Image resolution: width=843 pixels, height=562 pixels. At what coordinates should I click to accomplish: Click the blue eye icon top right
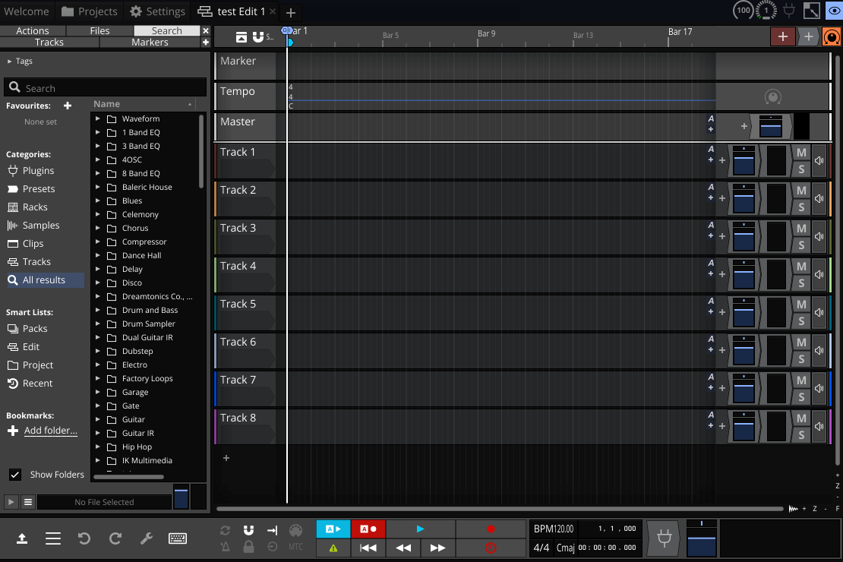coord(833,11)
